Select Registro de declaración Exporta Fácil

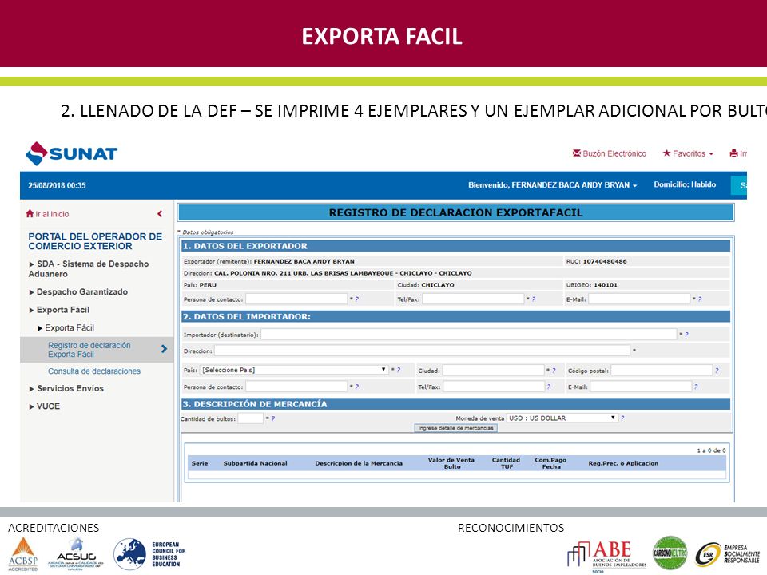[x=89, y=350]
